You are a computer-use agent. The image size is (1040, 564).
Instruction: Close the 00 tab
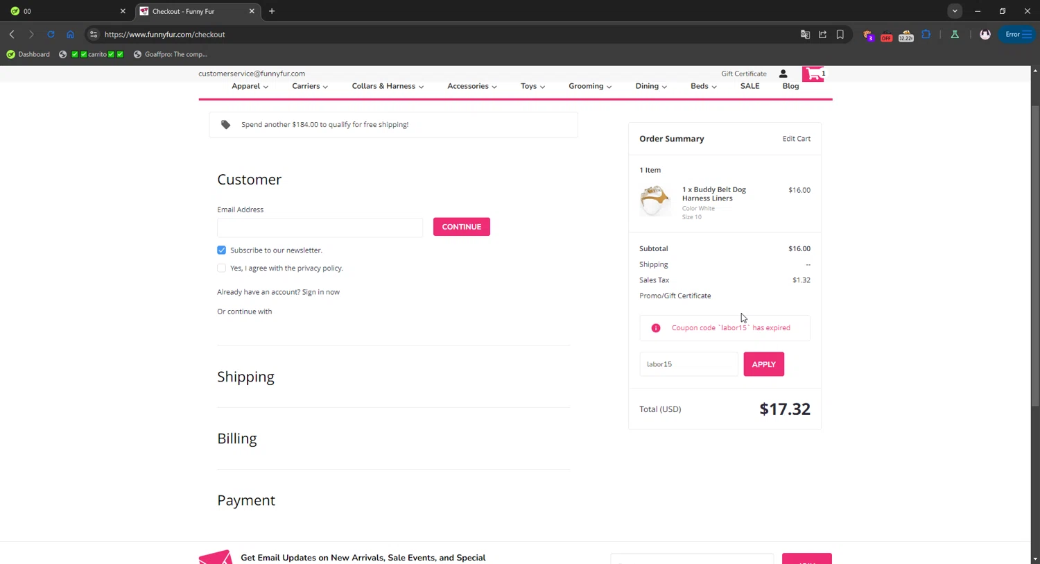click(x=123, y=11)
